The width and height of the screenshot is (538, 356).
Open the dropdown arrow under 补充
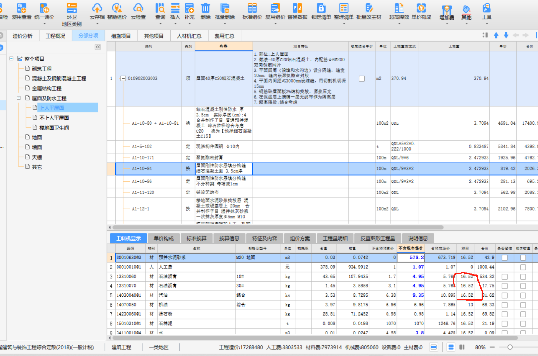[x=189, y=24]
